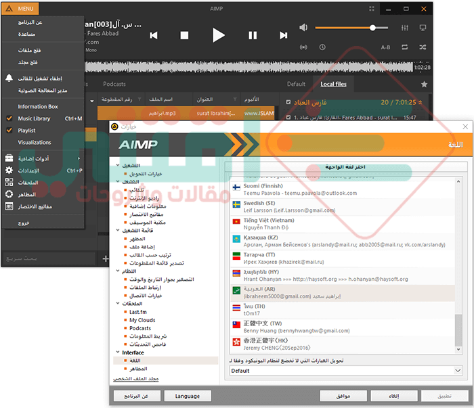Open مفاتيح الاختصار hotkeys menu item
Image resolution: width=474 pixels, height=408 pixels.
click(x=43, y=206)
